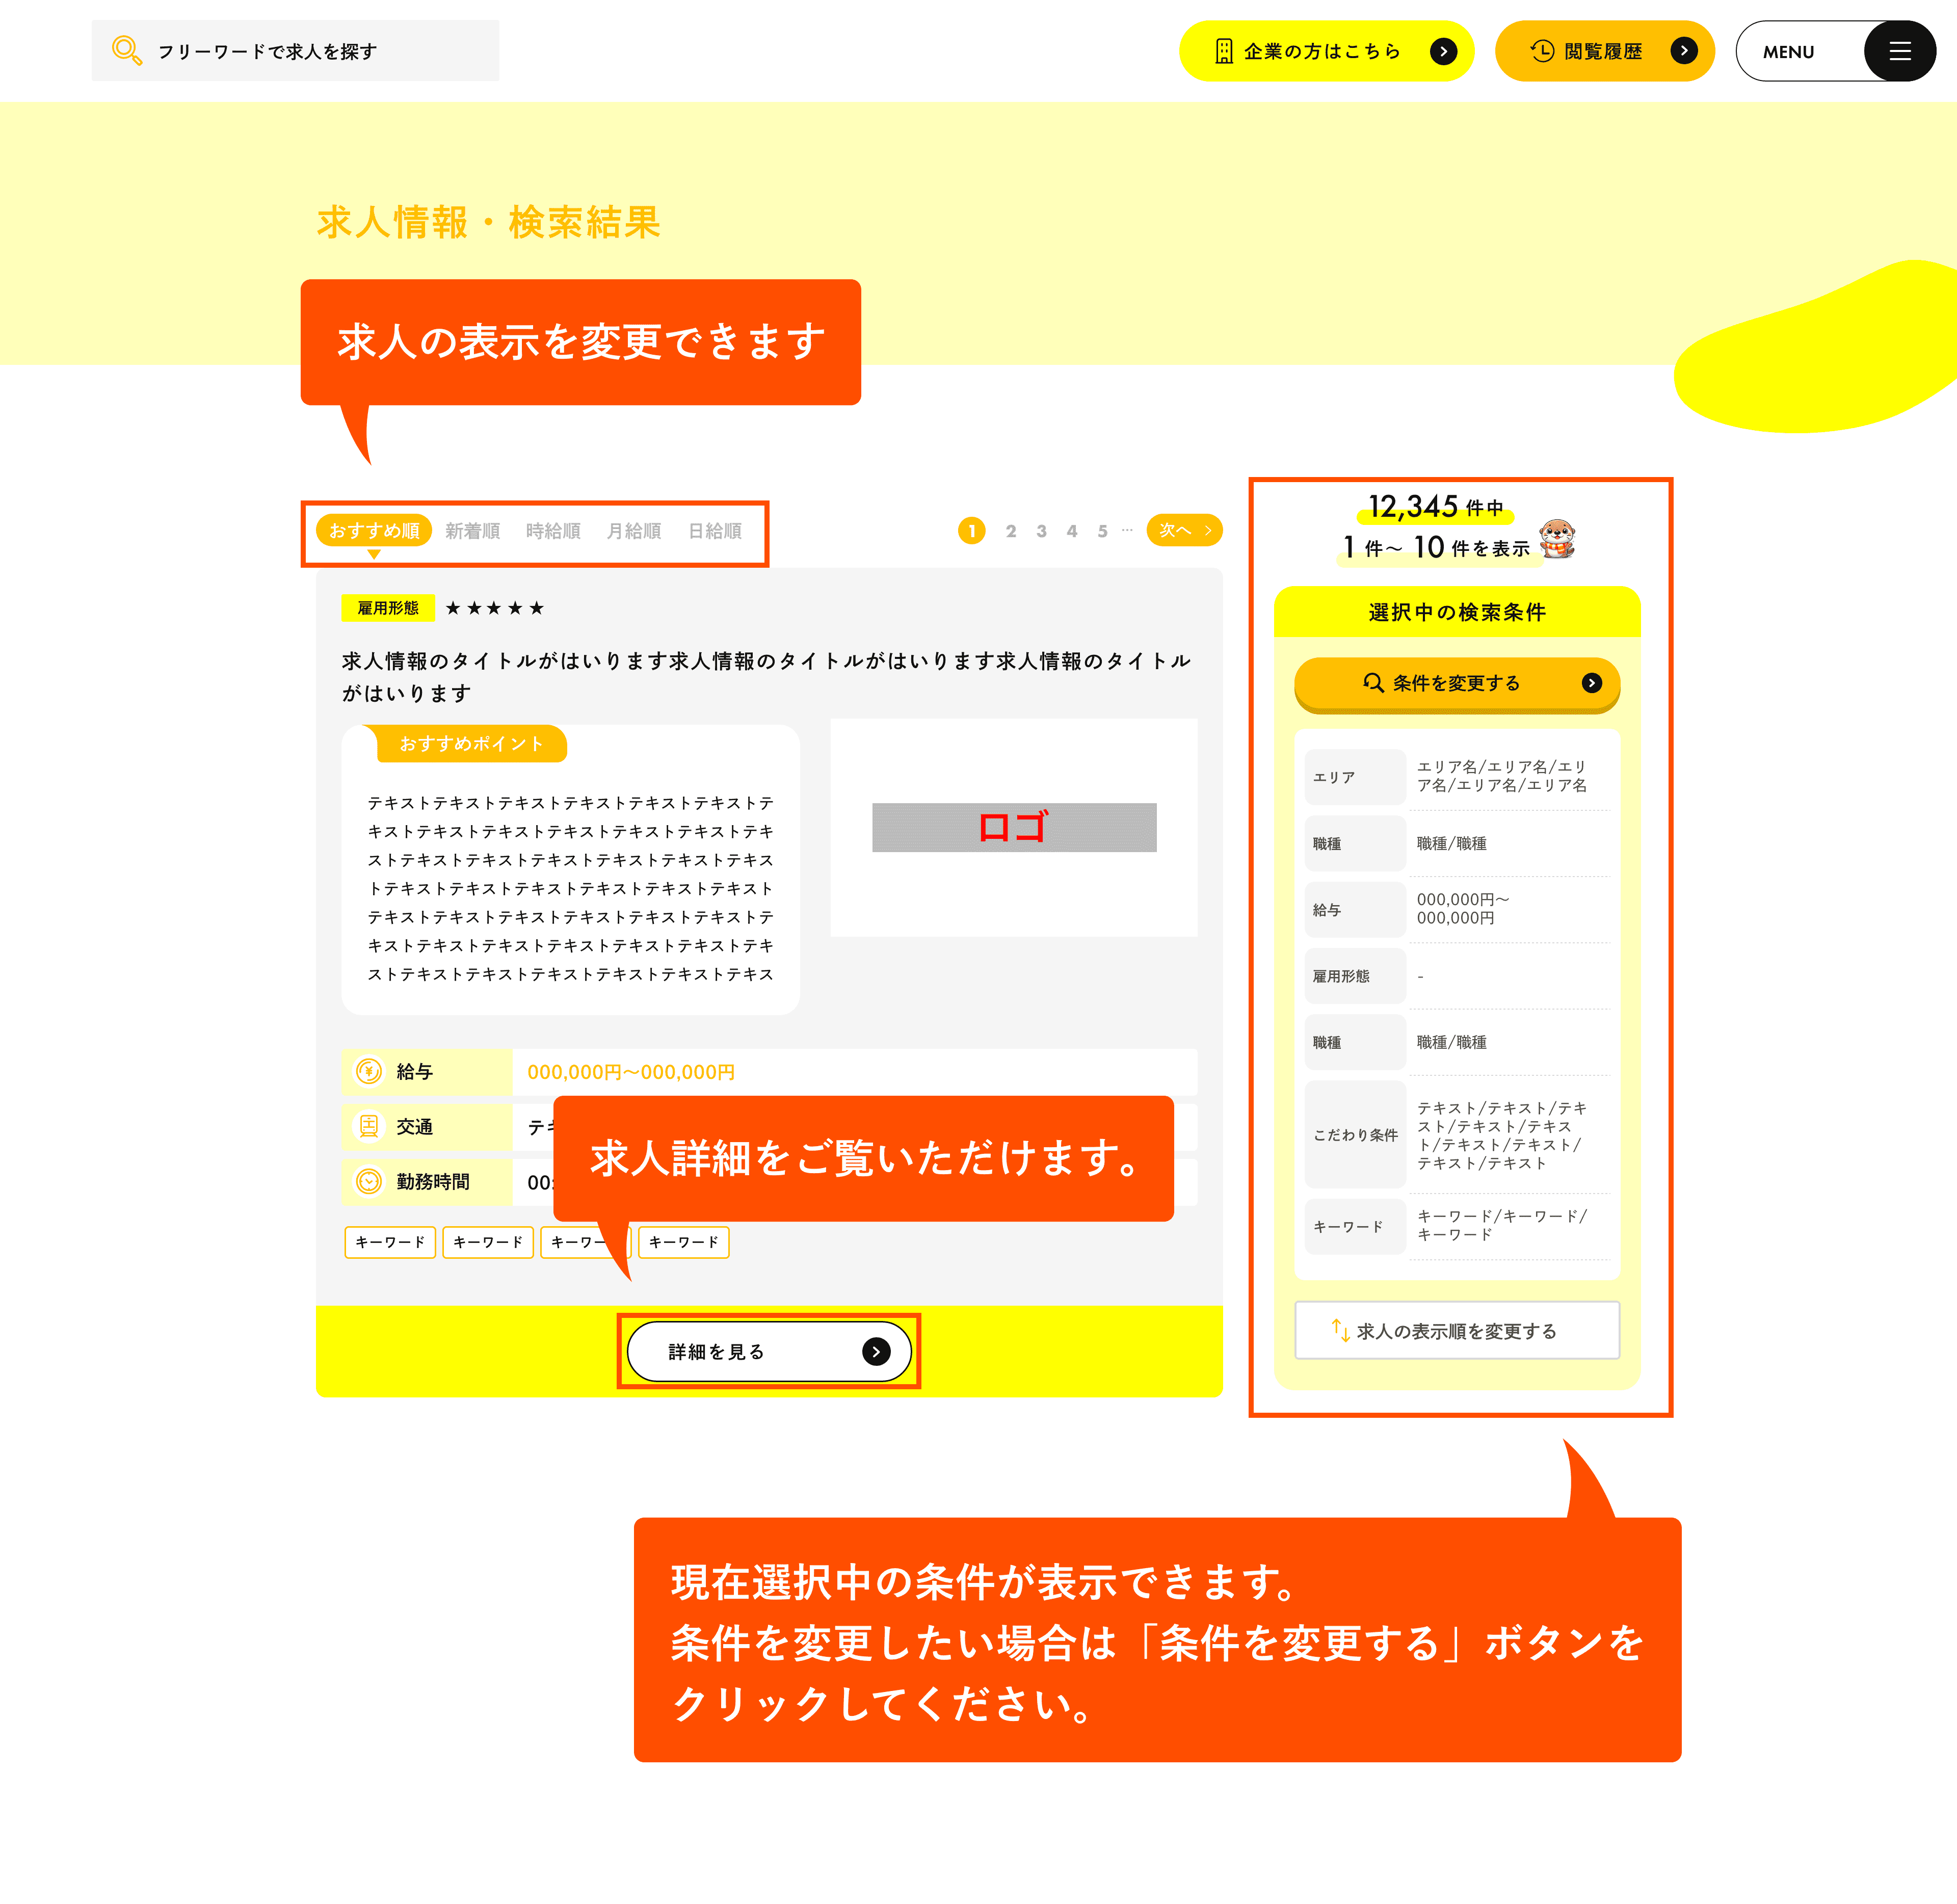Switch to the おすすめ順 tab

coord(374,530)
